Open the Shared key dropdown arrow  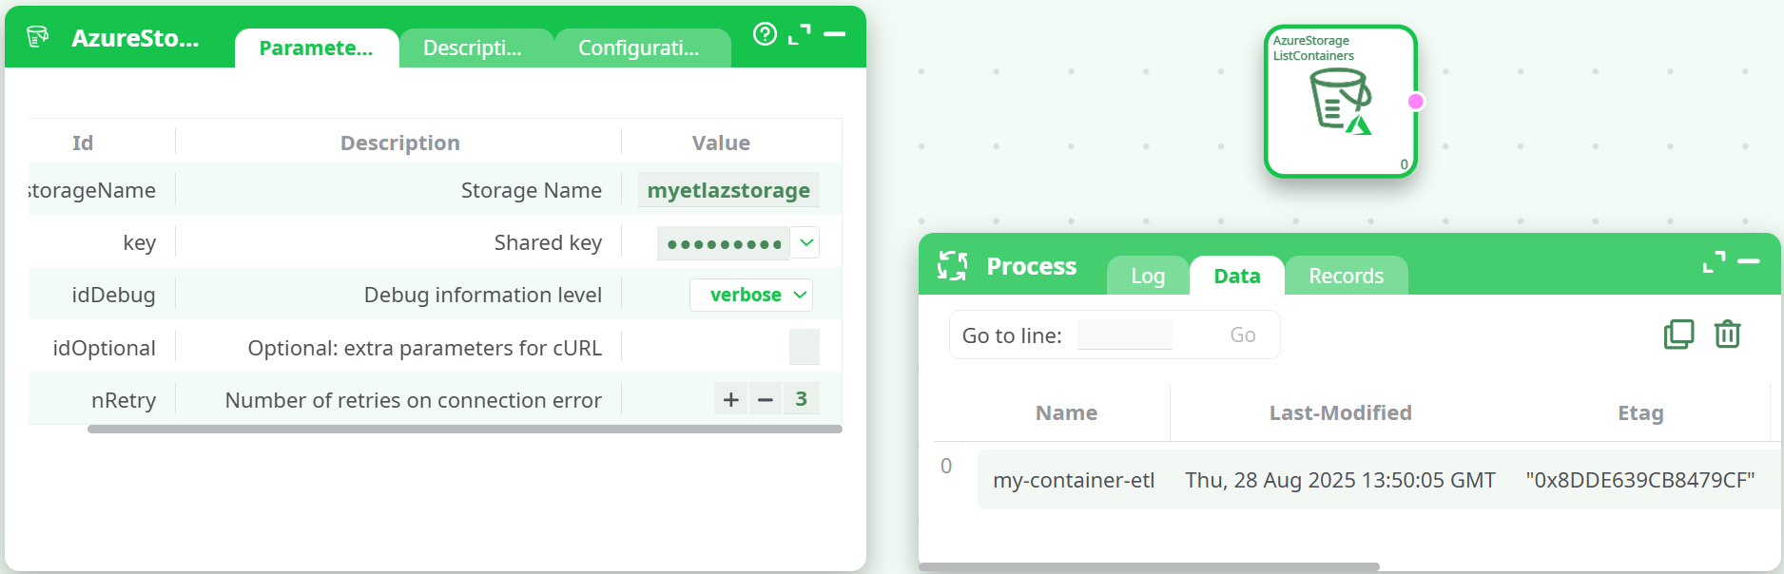[806, 242]
